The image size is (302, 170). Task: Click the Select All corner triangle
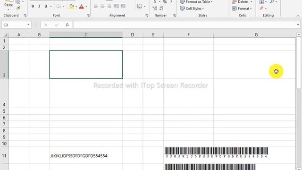coord(6,35)
